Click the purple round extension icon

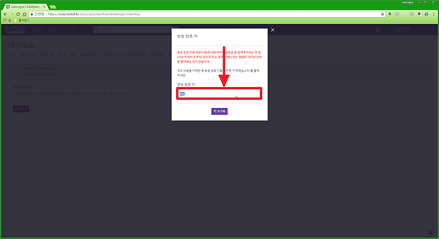419,14
